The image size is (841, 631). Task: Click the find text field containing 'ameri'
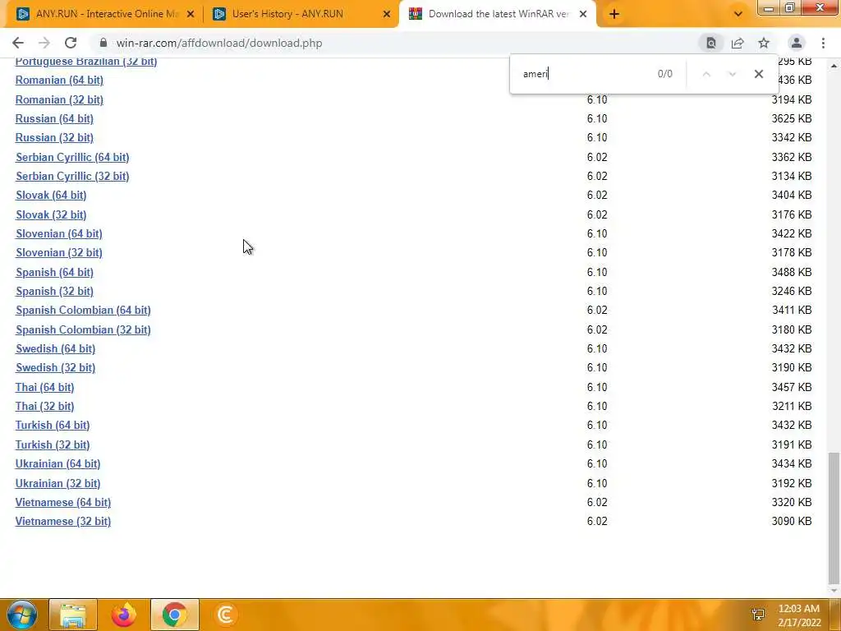pyautogui.click(x=585, y=74)
